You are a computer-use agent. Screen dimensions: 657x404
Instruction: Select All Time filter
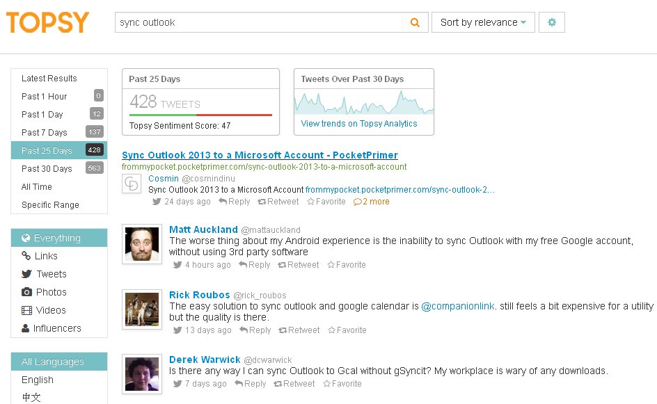click(59, 187)
